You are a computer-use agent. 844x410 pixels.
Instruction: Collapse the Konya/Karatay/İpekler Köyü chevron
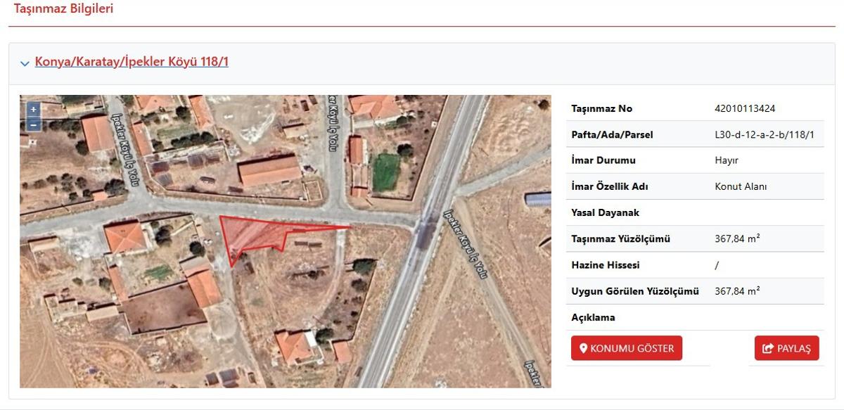[25, 63]
